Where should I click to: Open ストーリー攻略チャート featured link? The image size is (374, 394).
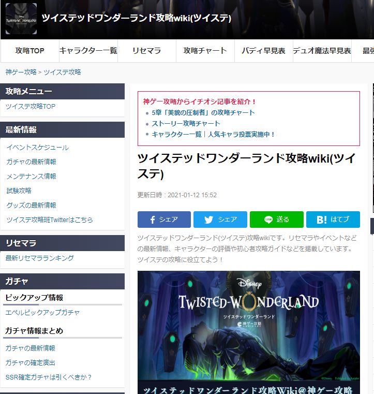186,123
